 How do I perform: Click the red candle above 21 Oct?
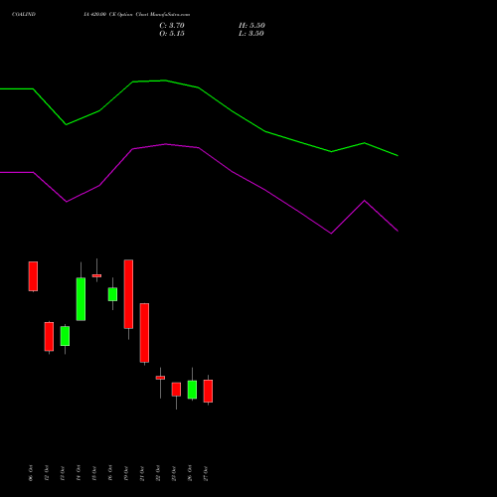click(144, 333)
